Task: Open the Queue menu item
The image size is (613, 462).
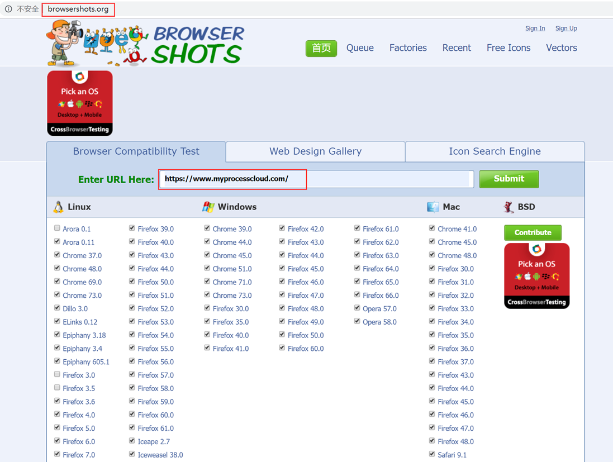Action: (360, 48)
